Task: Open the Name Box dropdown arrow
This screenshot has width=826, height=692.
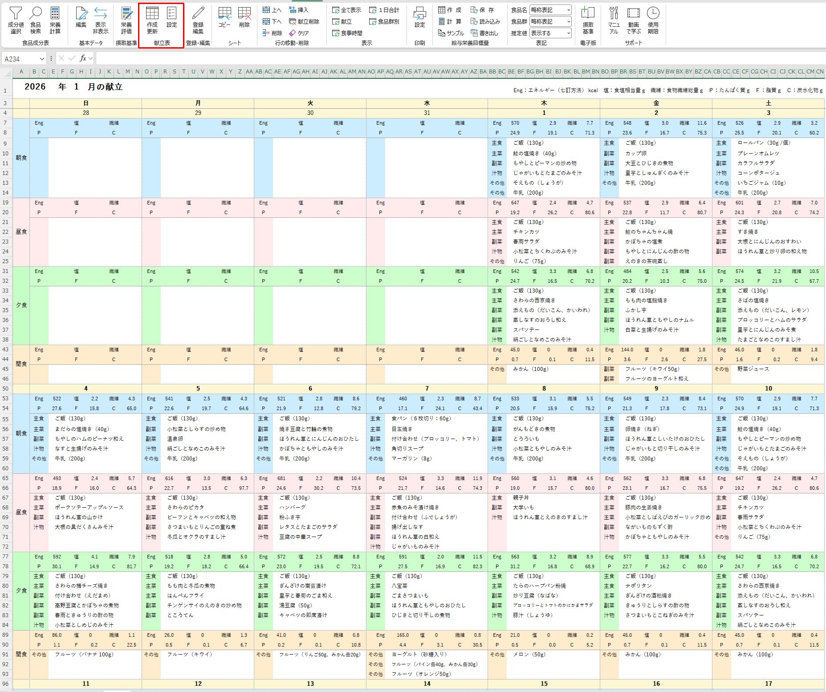Action: coord(42,59)
